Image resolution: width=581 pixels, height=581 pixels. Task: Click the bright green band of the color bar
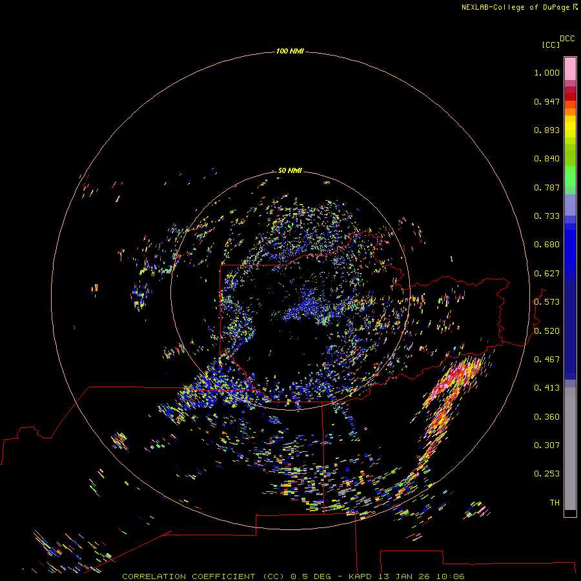[570, 176]
